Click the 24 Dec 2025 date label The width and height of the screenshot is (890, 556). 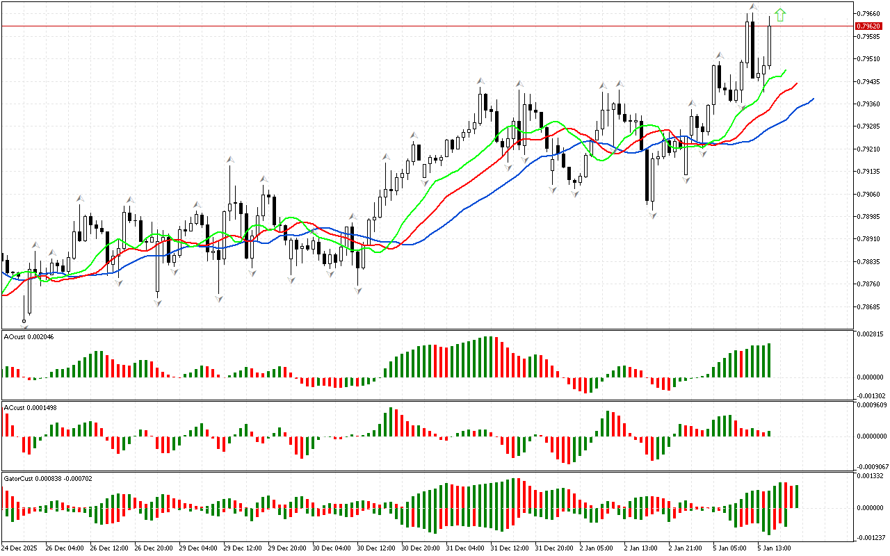click(22, 548)
